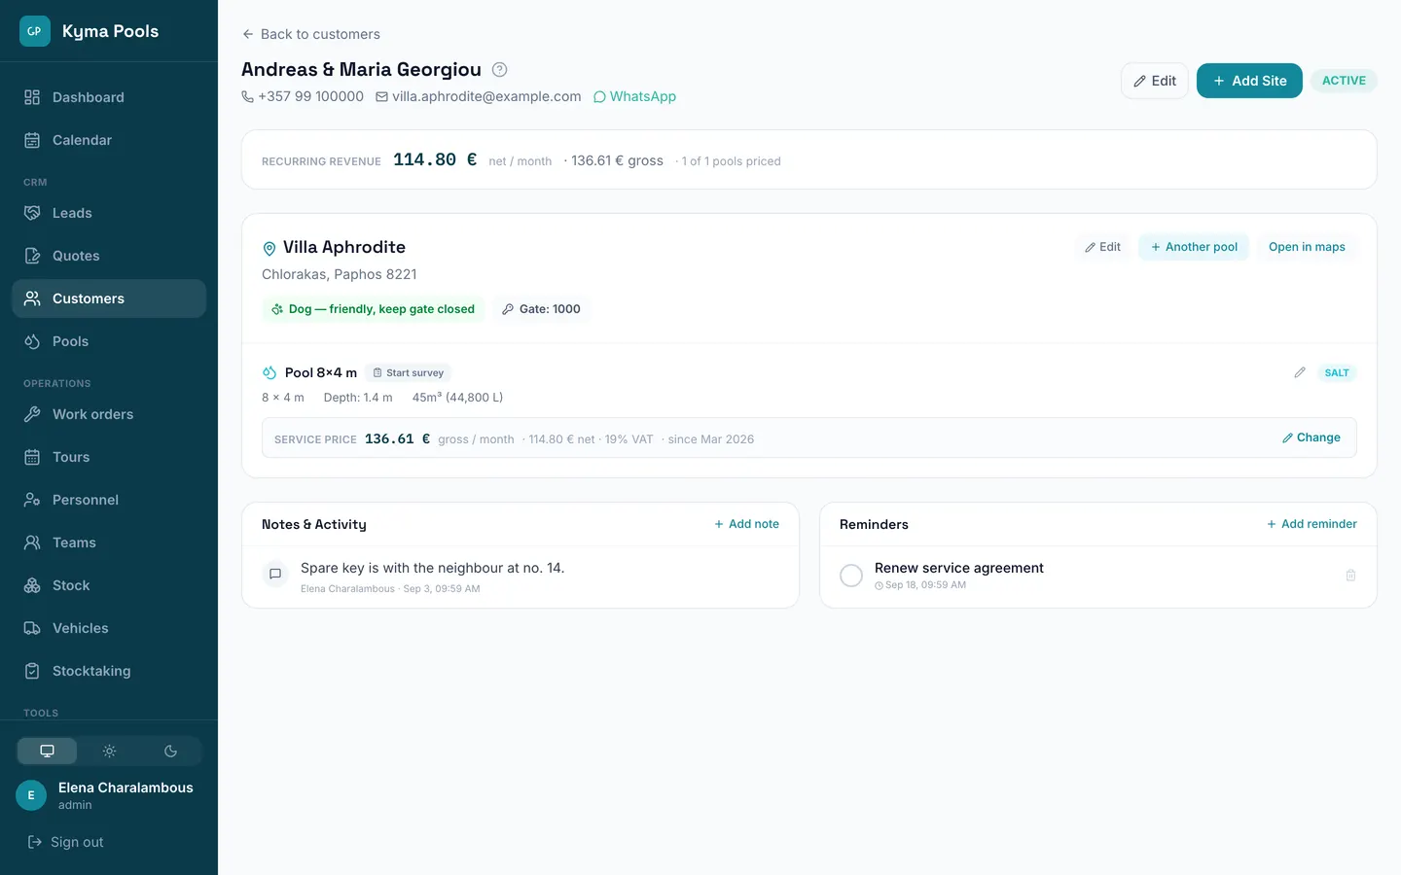This screenshot has width=1401, height=875.
Task: Change the service price
Action: point(1311,437)
